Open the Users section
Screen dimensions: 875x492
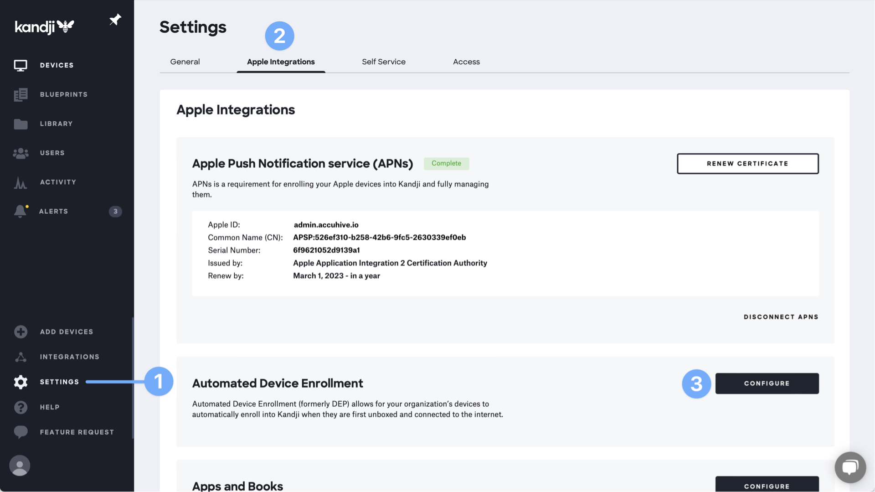[x=52, y=153]
